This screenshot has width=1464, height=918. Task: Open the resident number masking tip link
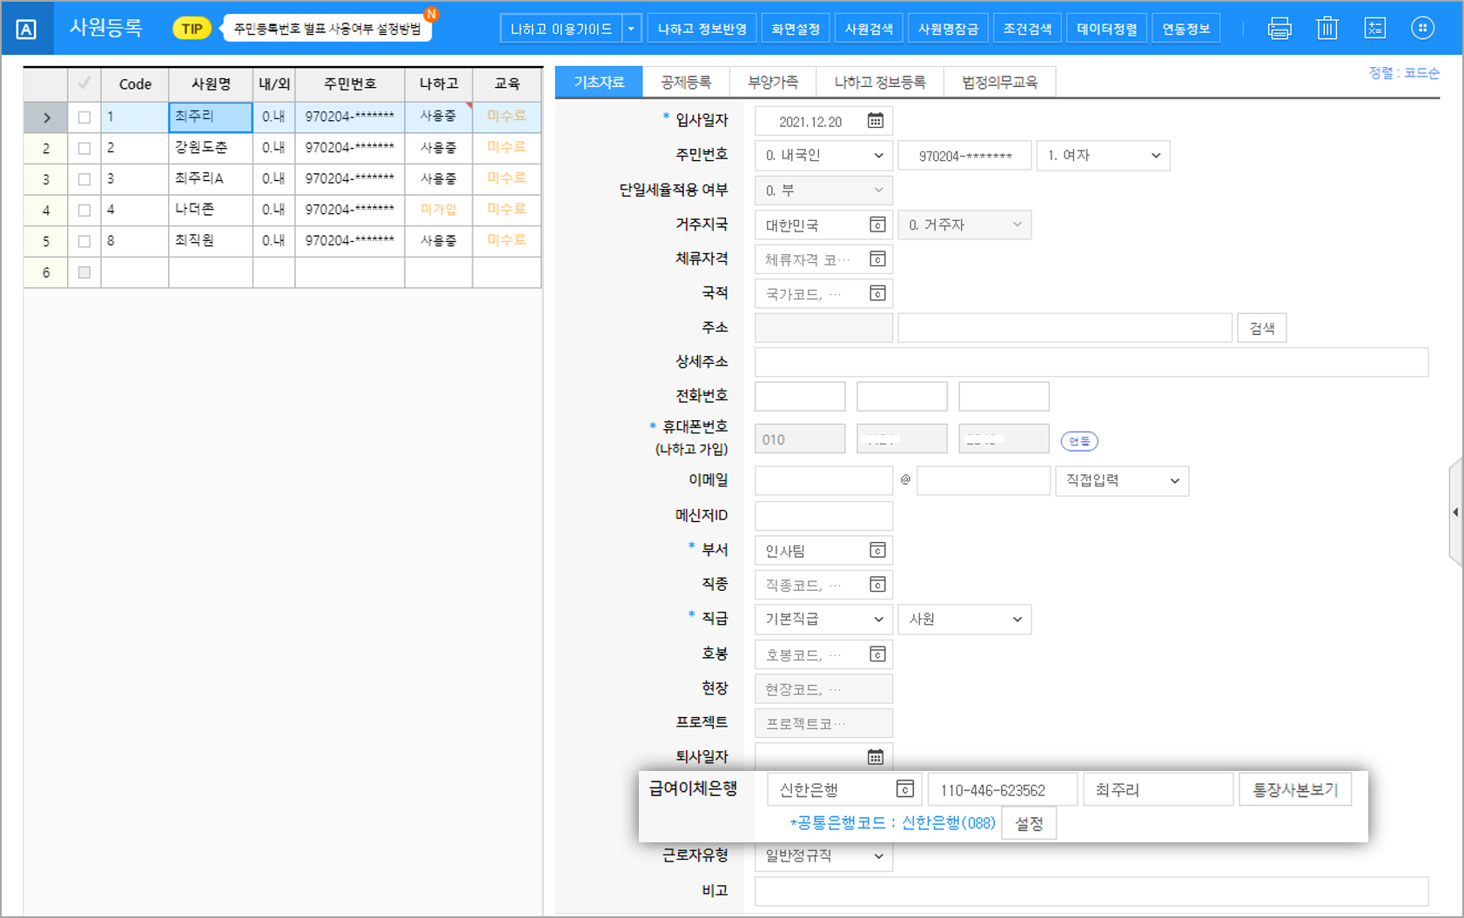pos(327,29)
